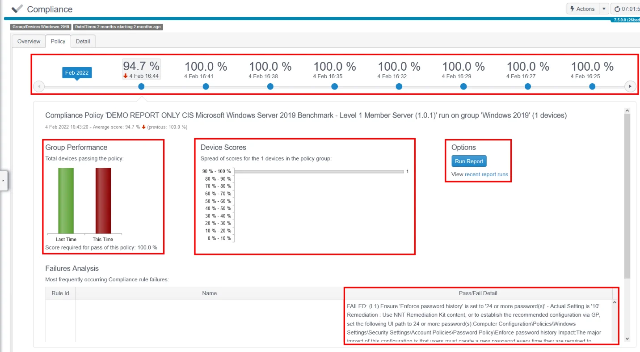Click the Compliance checkmark icon

17,9
